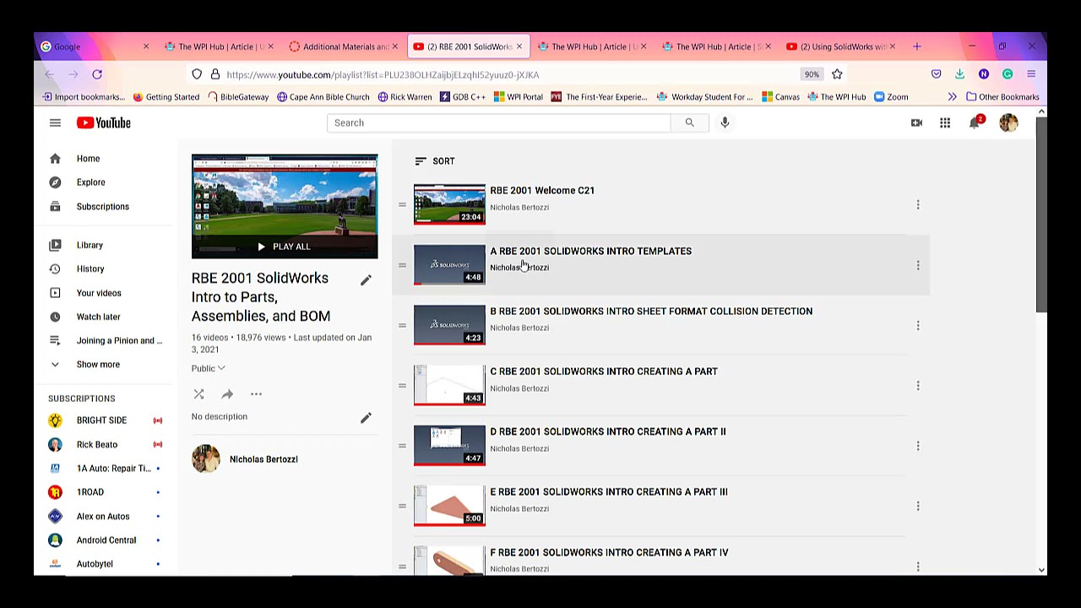Bookmark this page with the star icon
This screenshot has height=608, width=1081.
point(837,74)
